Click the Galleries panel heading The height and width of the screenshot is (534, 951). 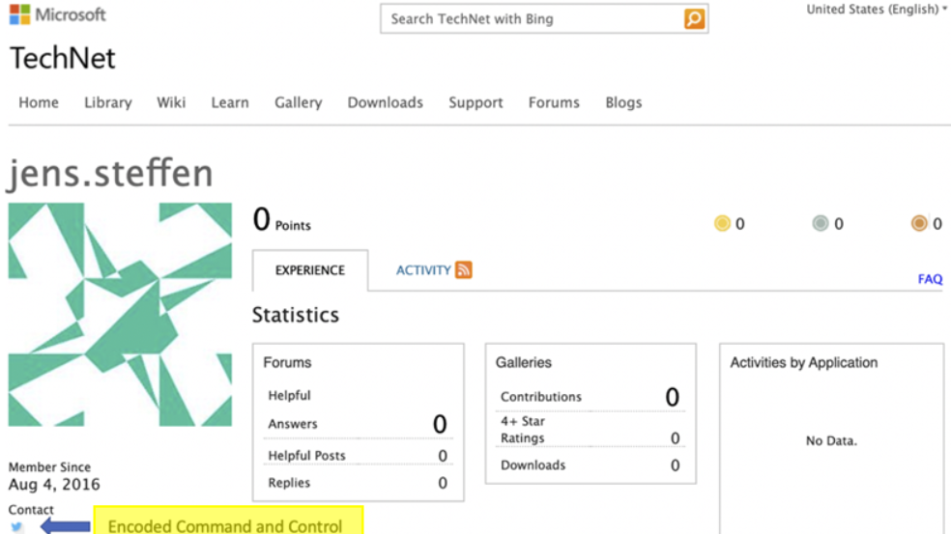point(524,362)
